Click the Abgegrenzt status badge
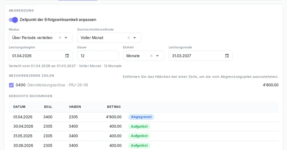Screen dimensions: 287x150 [141, 117]
